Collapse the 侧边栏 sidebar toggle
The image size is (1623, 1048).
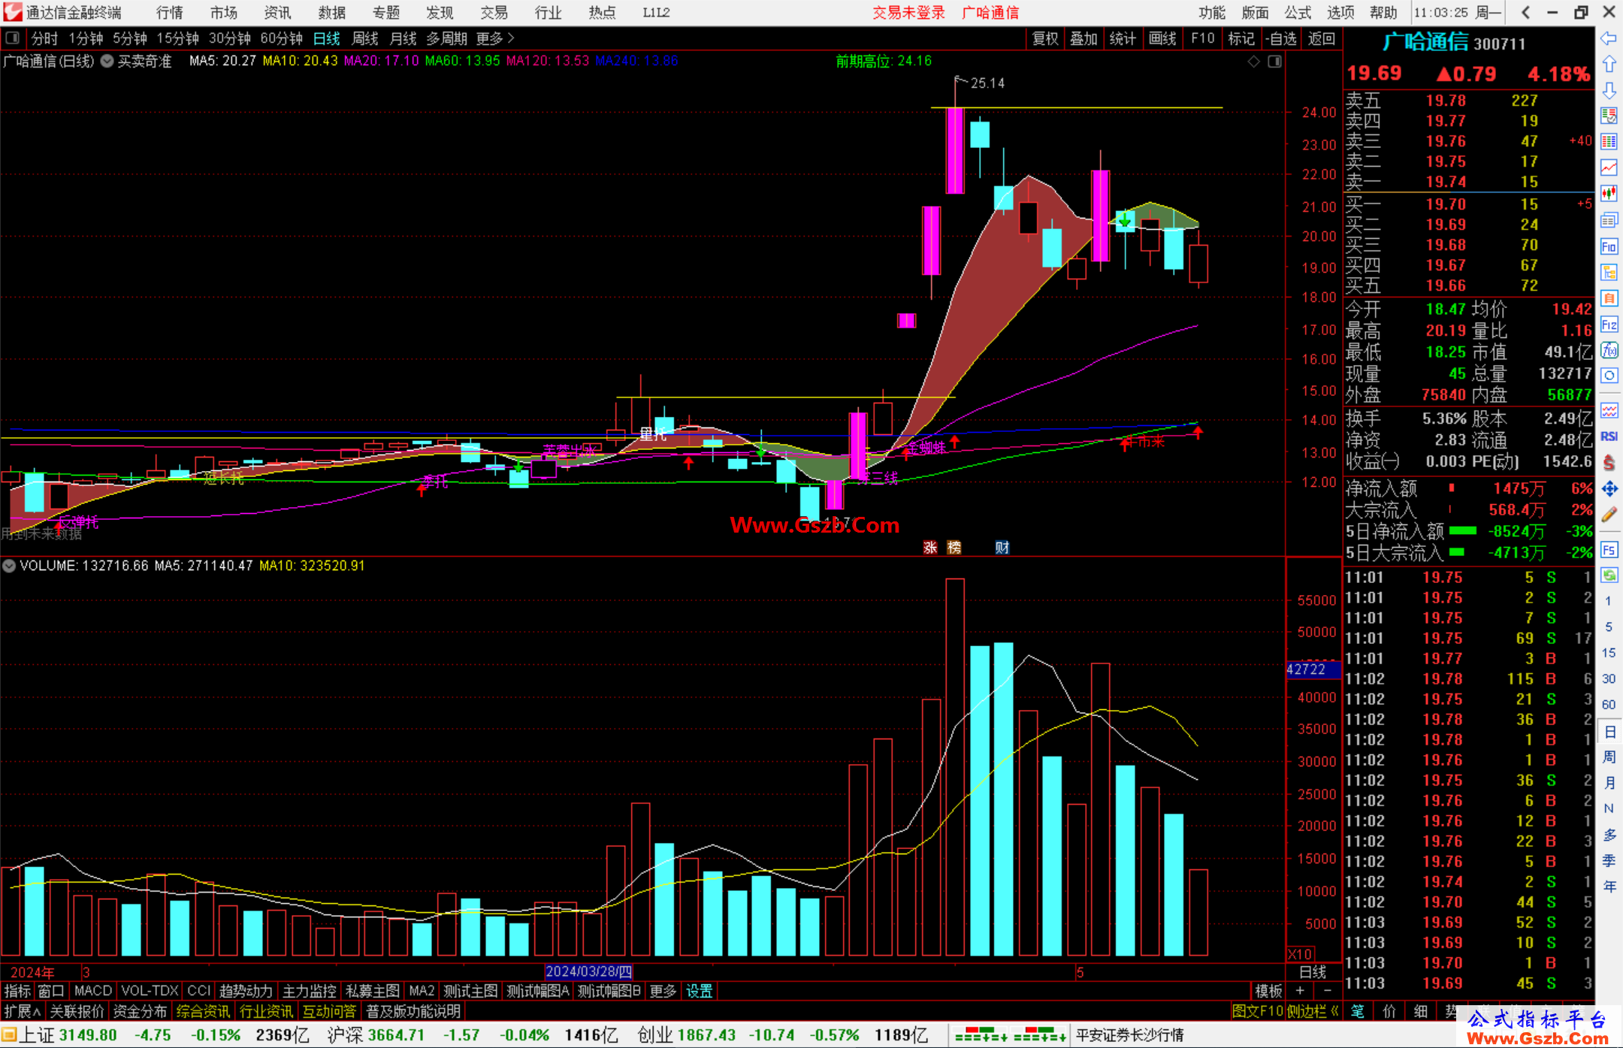[1313, 1011]
